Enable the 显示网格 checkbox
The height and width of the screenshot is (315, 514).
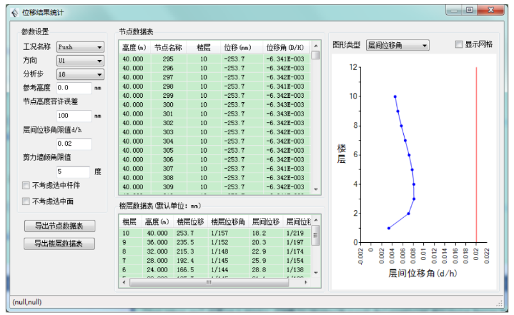pyautogui.click(x=458, y=45)
